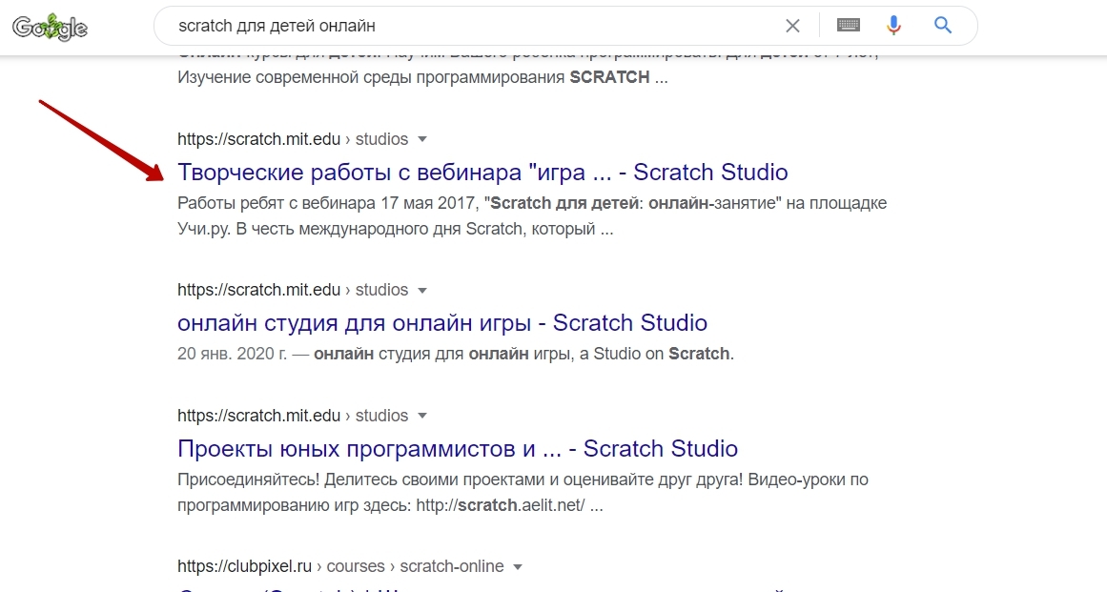Click snippet text 'Работы ребят с вебинара 17 мая 2017'

tap(328, 203)
